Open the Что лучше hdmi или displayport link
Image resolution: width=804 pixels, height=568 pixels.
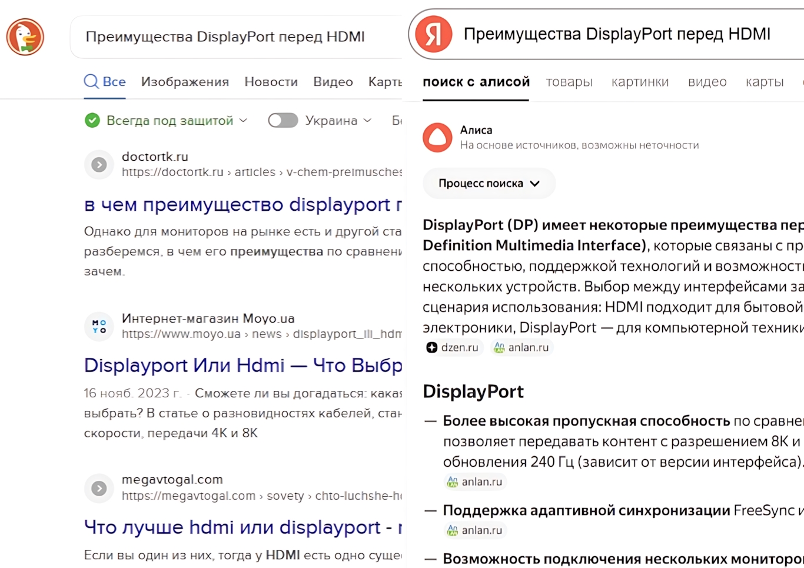point(242,527)
